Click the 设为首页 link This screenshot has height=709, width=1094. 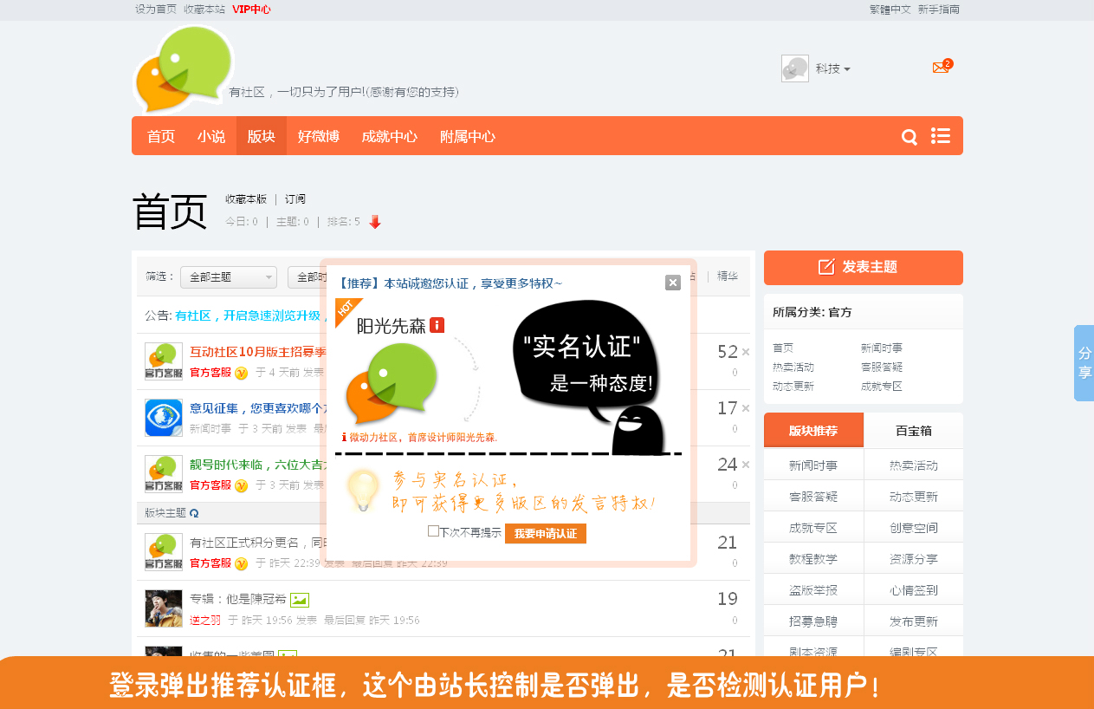(156, 10)
